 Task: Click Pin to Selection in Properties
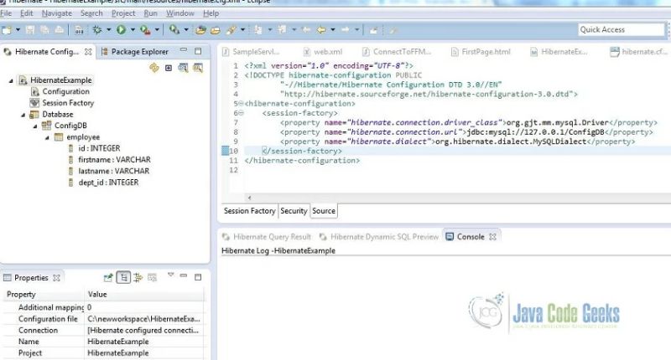[108, 278]
